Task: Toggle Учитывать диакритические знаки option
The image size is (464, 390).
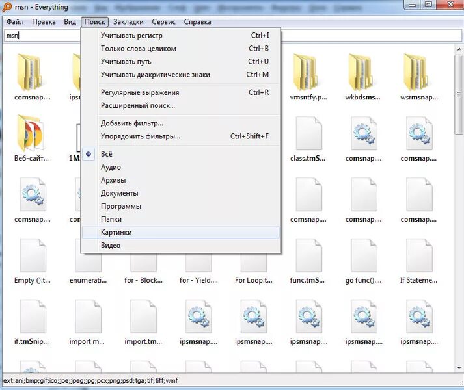Action: 181,75
